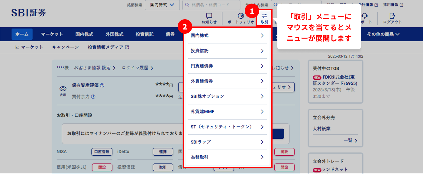Click the マーケット sub-navigation link
423x174 pixels.
pyautogui.click(x=29, y=47)
